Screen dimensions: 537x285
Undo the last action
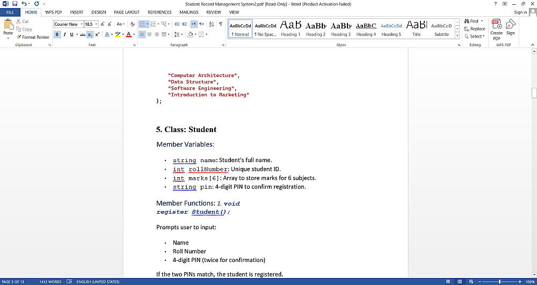pyautogui.click(x=24, y=4)
